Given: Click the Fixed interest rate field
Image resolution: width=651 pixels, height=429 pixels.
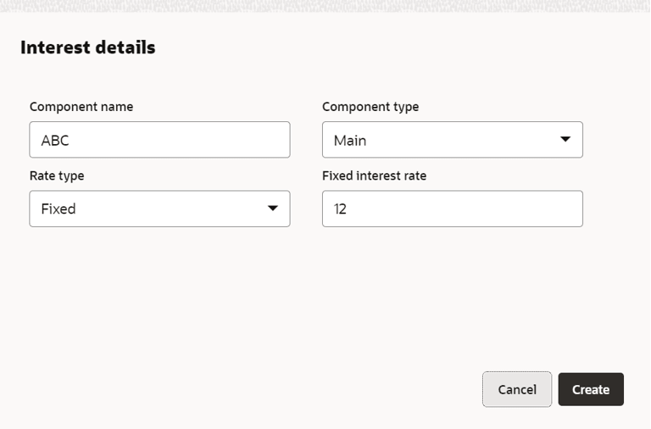Looking at the screenshot, I should 453,209.
